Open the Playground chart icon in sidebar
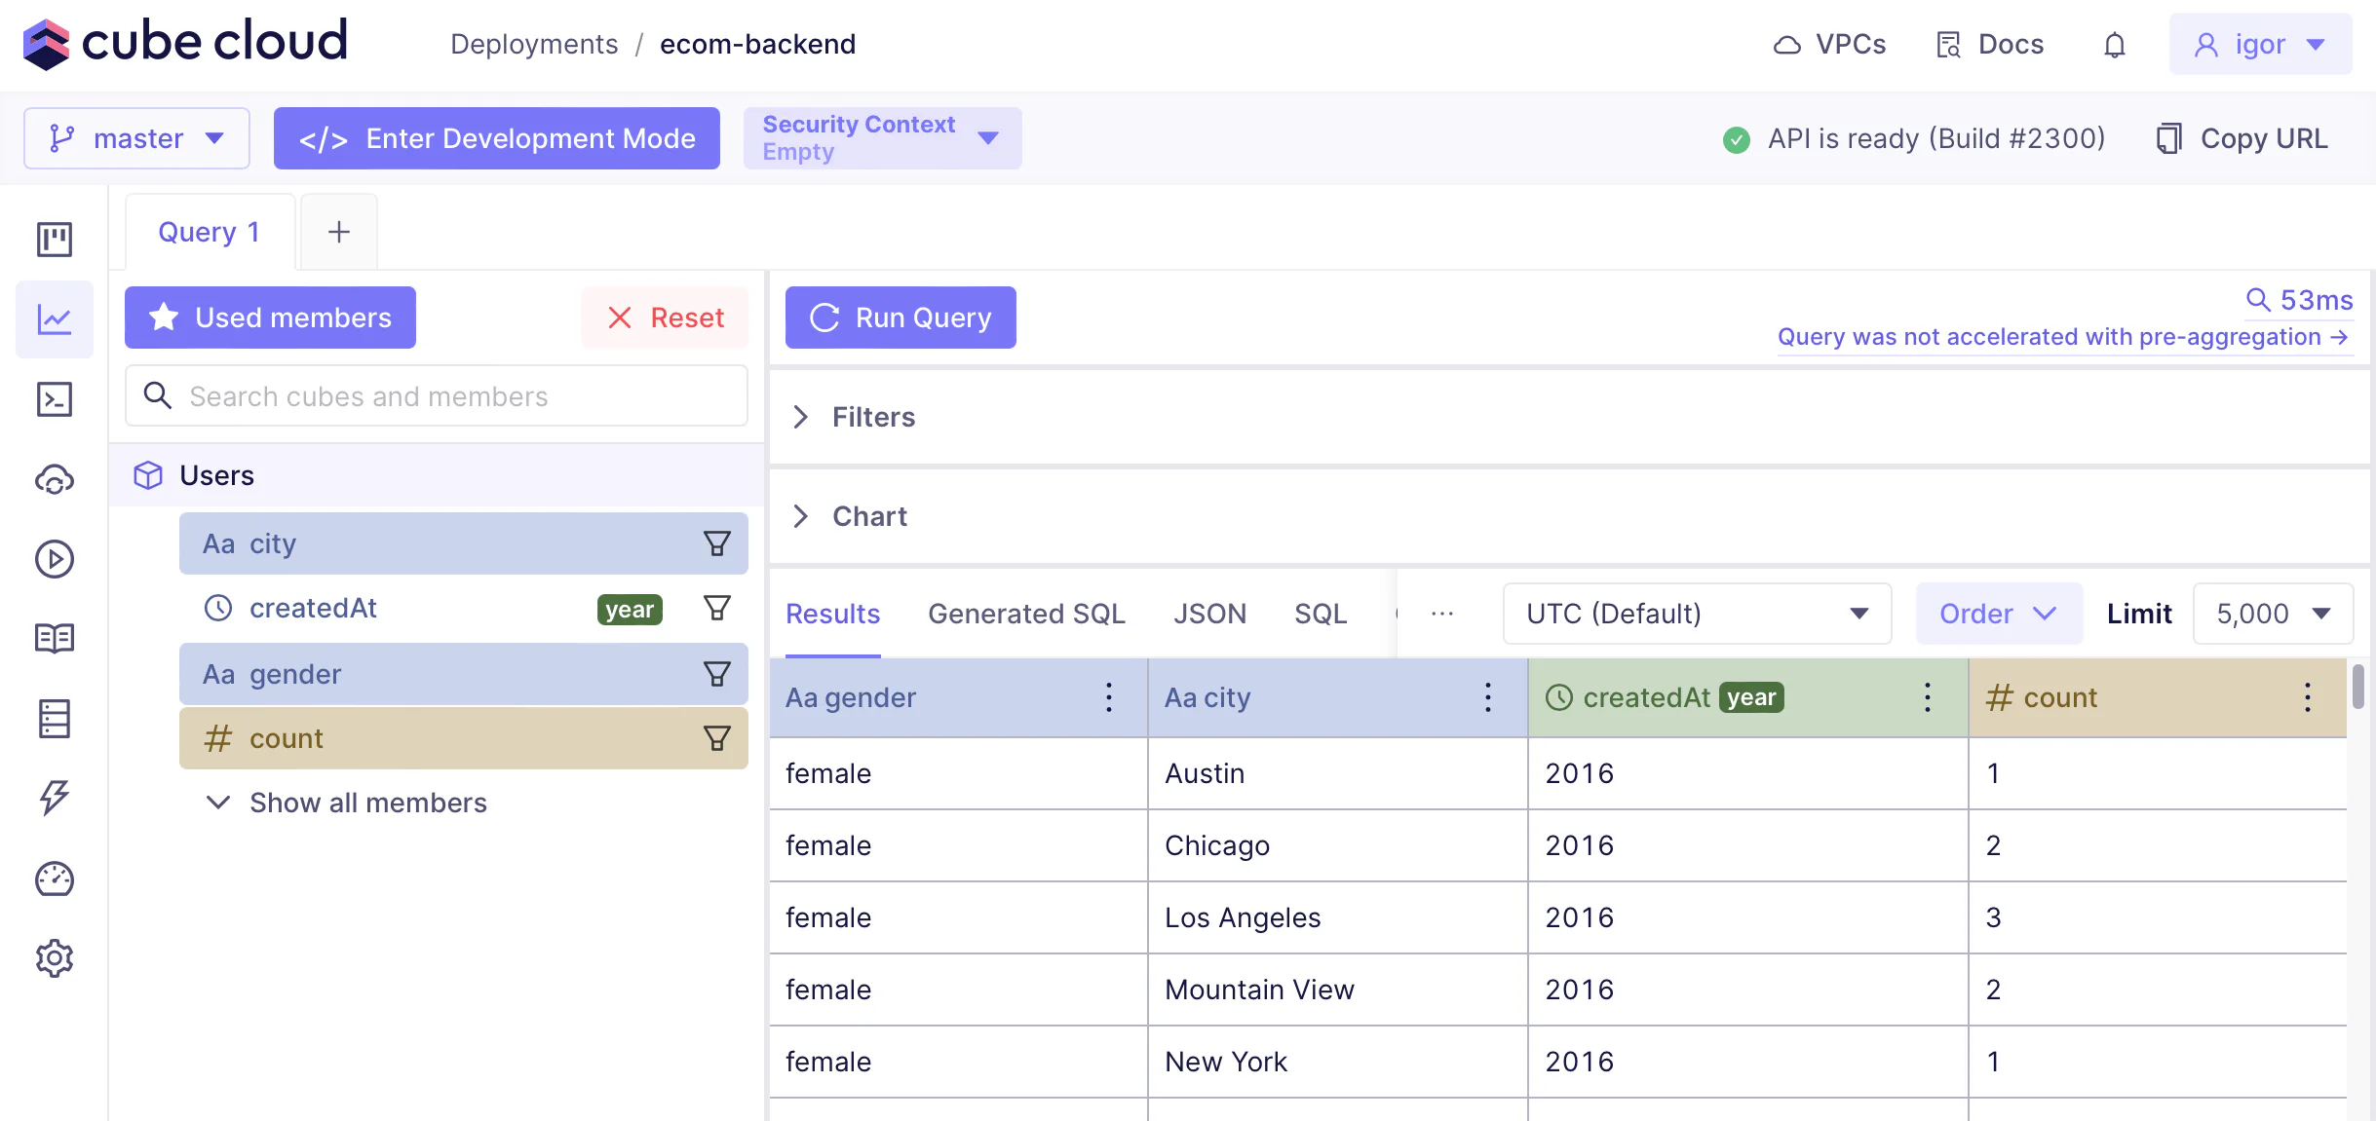2376x1121 pixels. pos(55,319)
